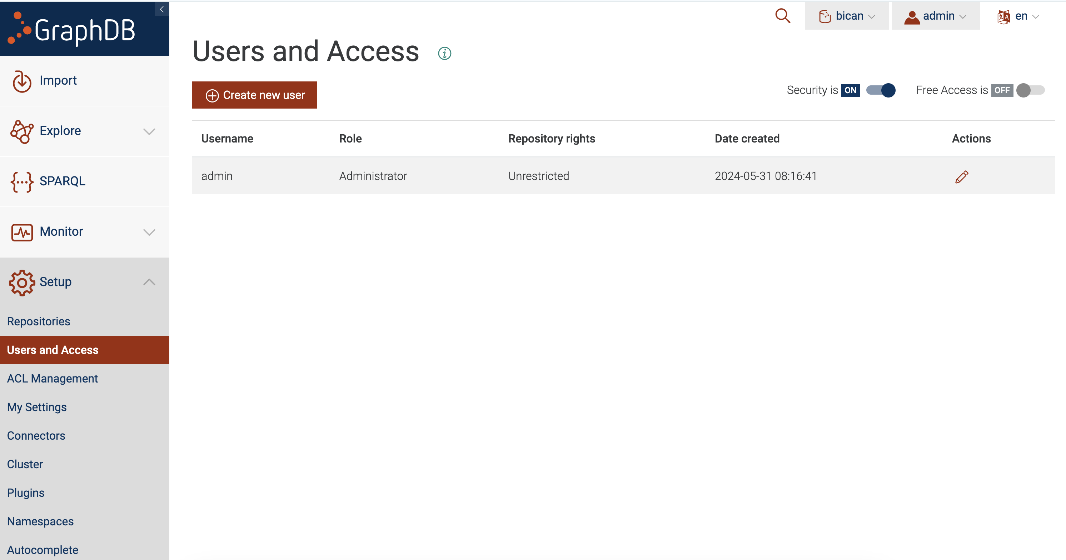Screen dimensions: 1066x560
Task: Click the Username column header
Action: [227, 139]
